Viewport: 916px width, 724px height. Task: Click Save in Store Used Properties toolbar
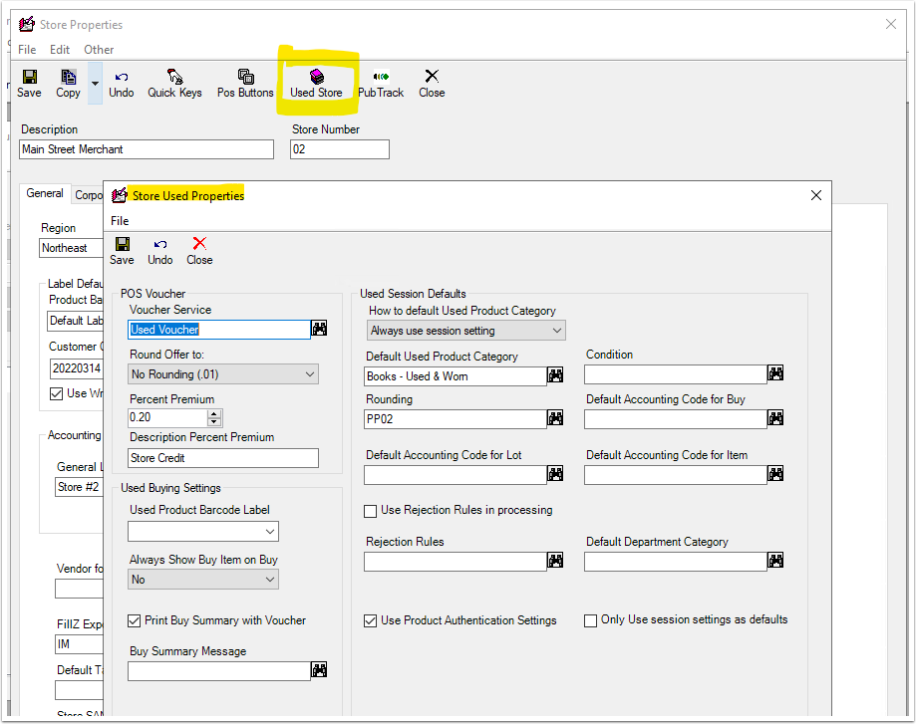(x=122, y=252)
